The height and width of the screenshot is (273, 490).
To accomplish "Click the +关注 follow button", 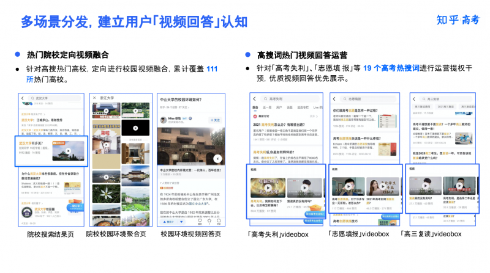I will point(215,120).
